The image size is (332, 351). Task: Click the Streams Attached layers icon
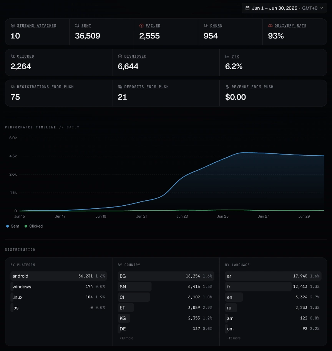coord(13,25)
